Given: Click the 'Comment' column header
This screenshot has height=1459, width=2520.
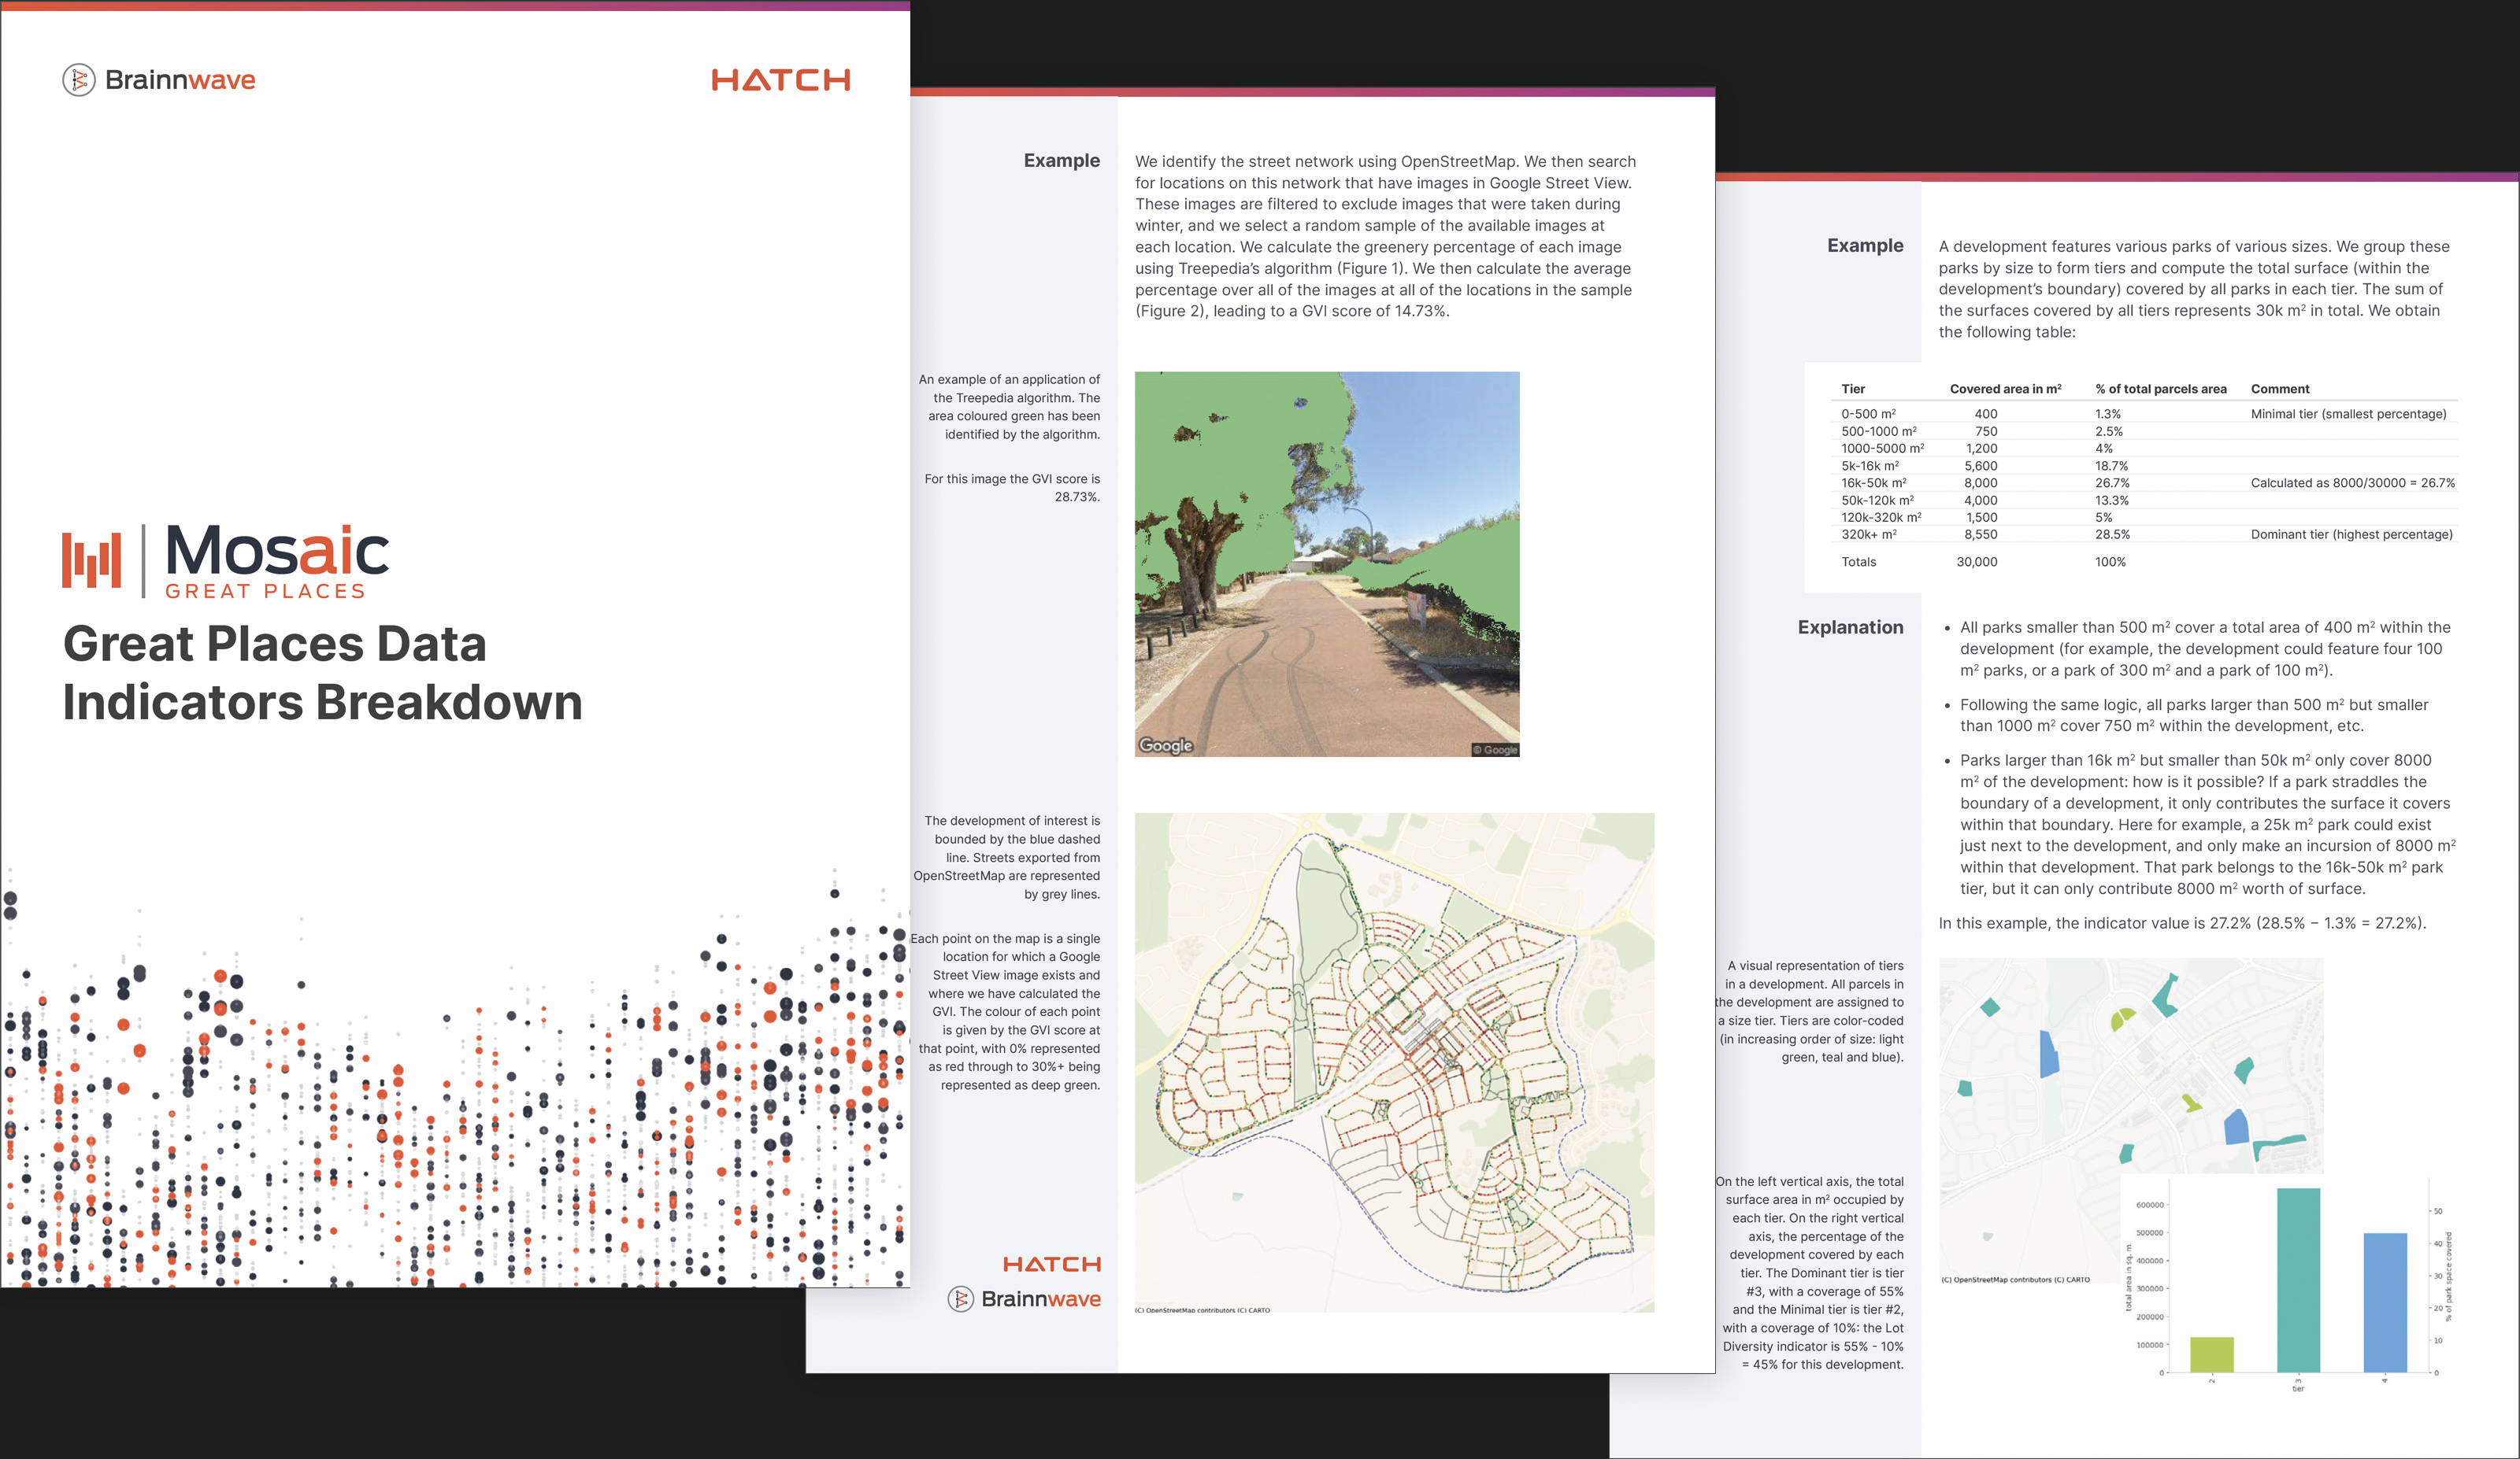Looking at the screenshot, I should coord(2280,389).
